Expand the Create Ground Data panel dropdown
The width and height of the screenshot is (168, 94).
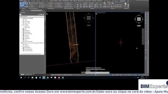tap(33, 9)
